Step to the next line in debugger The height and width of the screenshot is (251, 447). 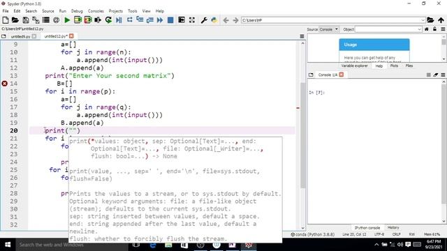point(129,20)
